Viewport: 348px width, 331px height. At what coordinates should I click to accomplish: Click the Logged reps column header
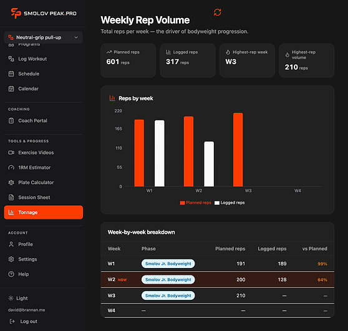click(272, 249)
